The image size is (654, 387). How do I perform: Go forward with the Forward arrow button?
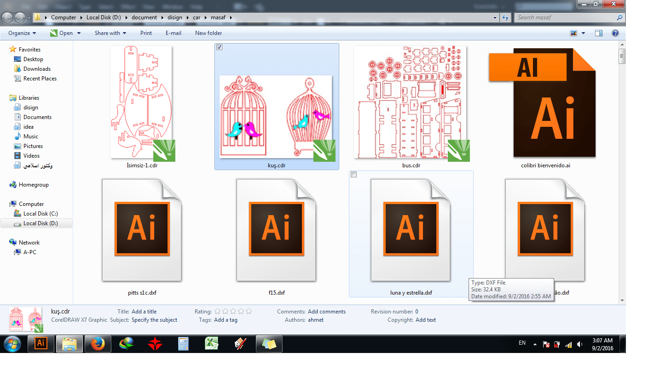click(x=20, y=17)
